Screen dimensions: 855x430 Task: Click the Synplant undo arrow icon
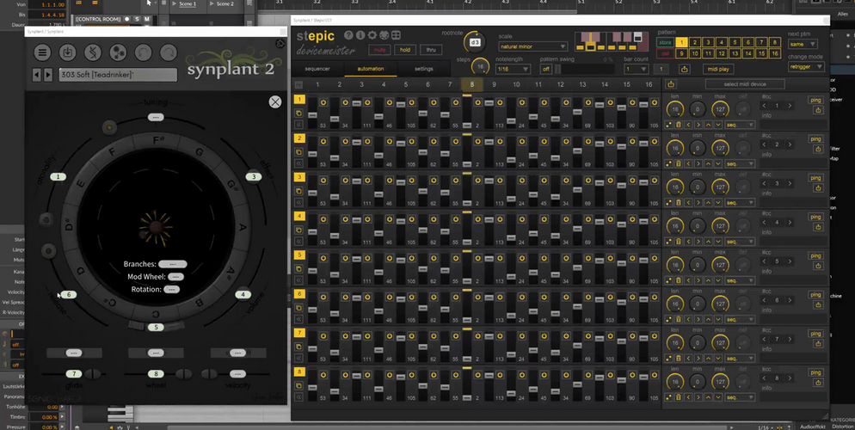[144, 52]
